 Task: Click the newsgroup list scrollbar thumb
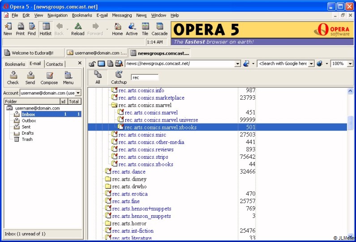(x=350, y=123)
